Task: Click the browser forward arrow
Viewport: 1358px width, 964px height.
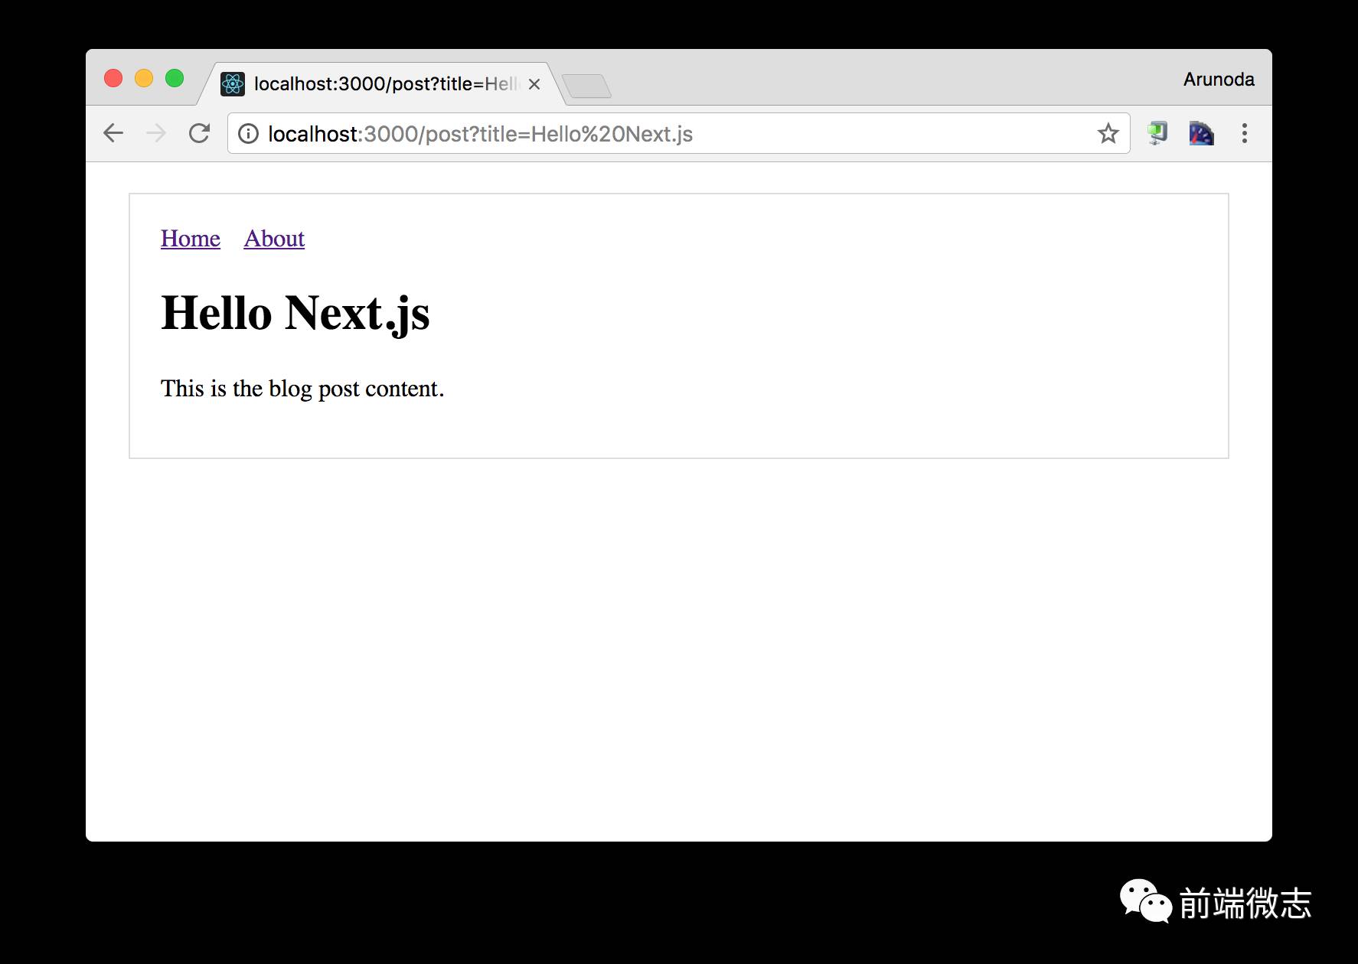Action: [156, 133]
